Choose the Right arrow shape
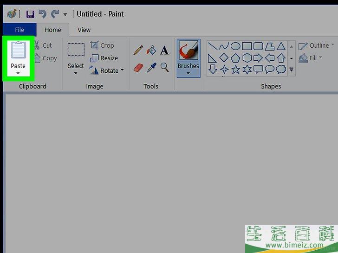The width and height of the screenshot is (338, 253). click(x=258, y=58)
